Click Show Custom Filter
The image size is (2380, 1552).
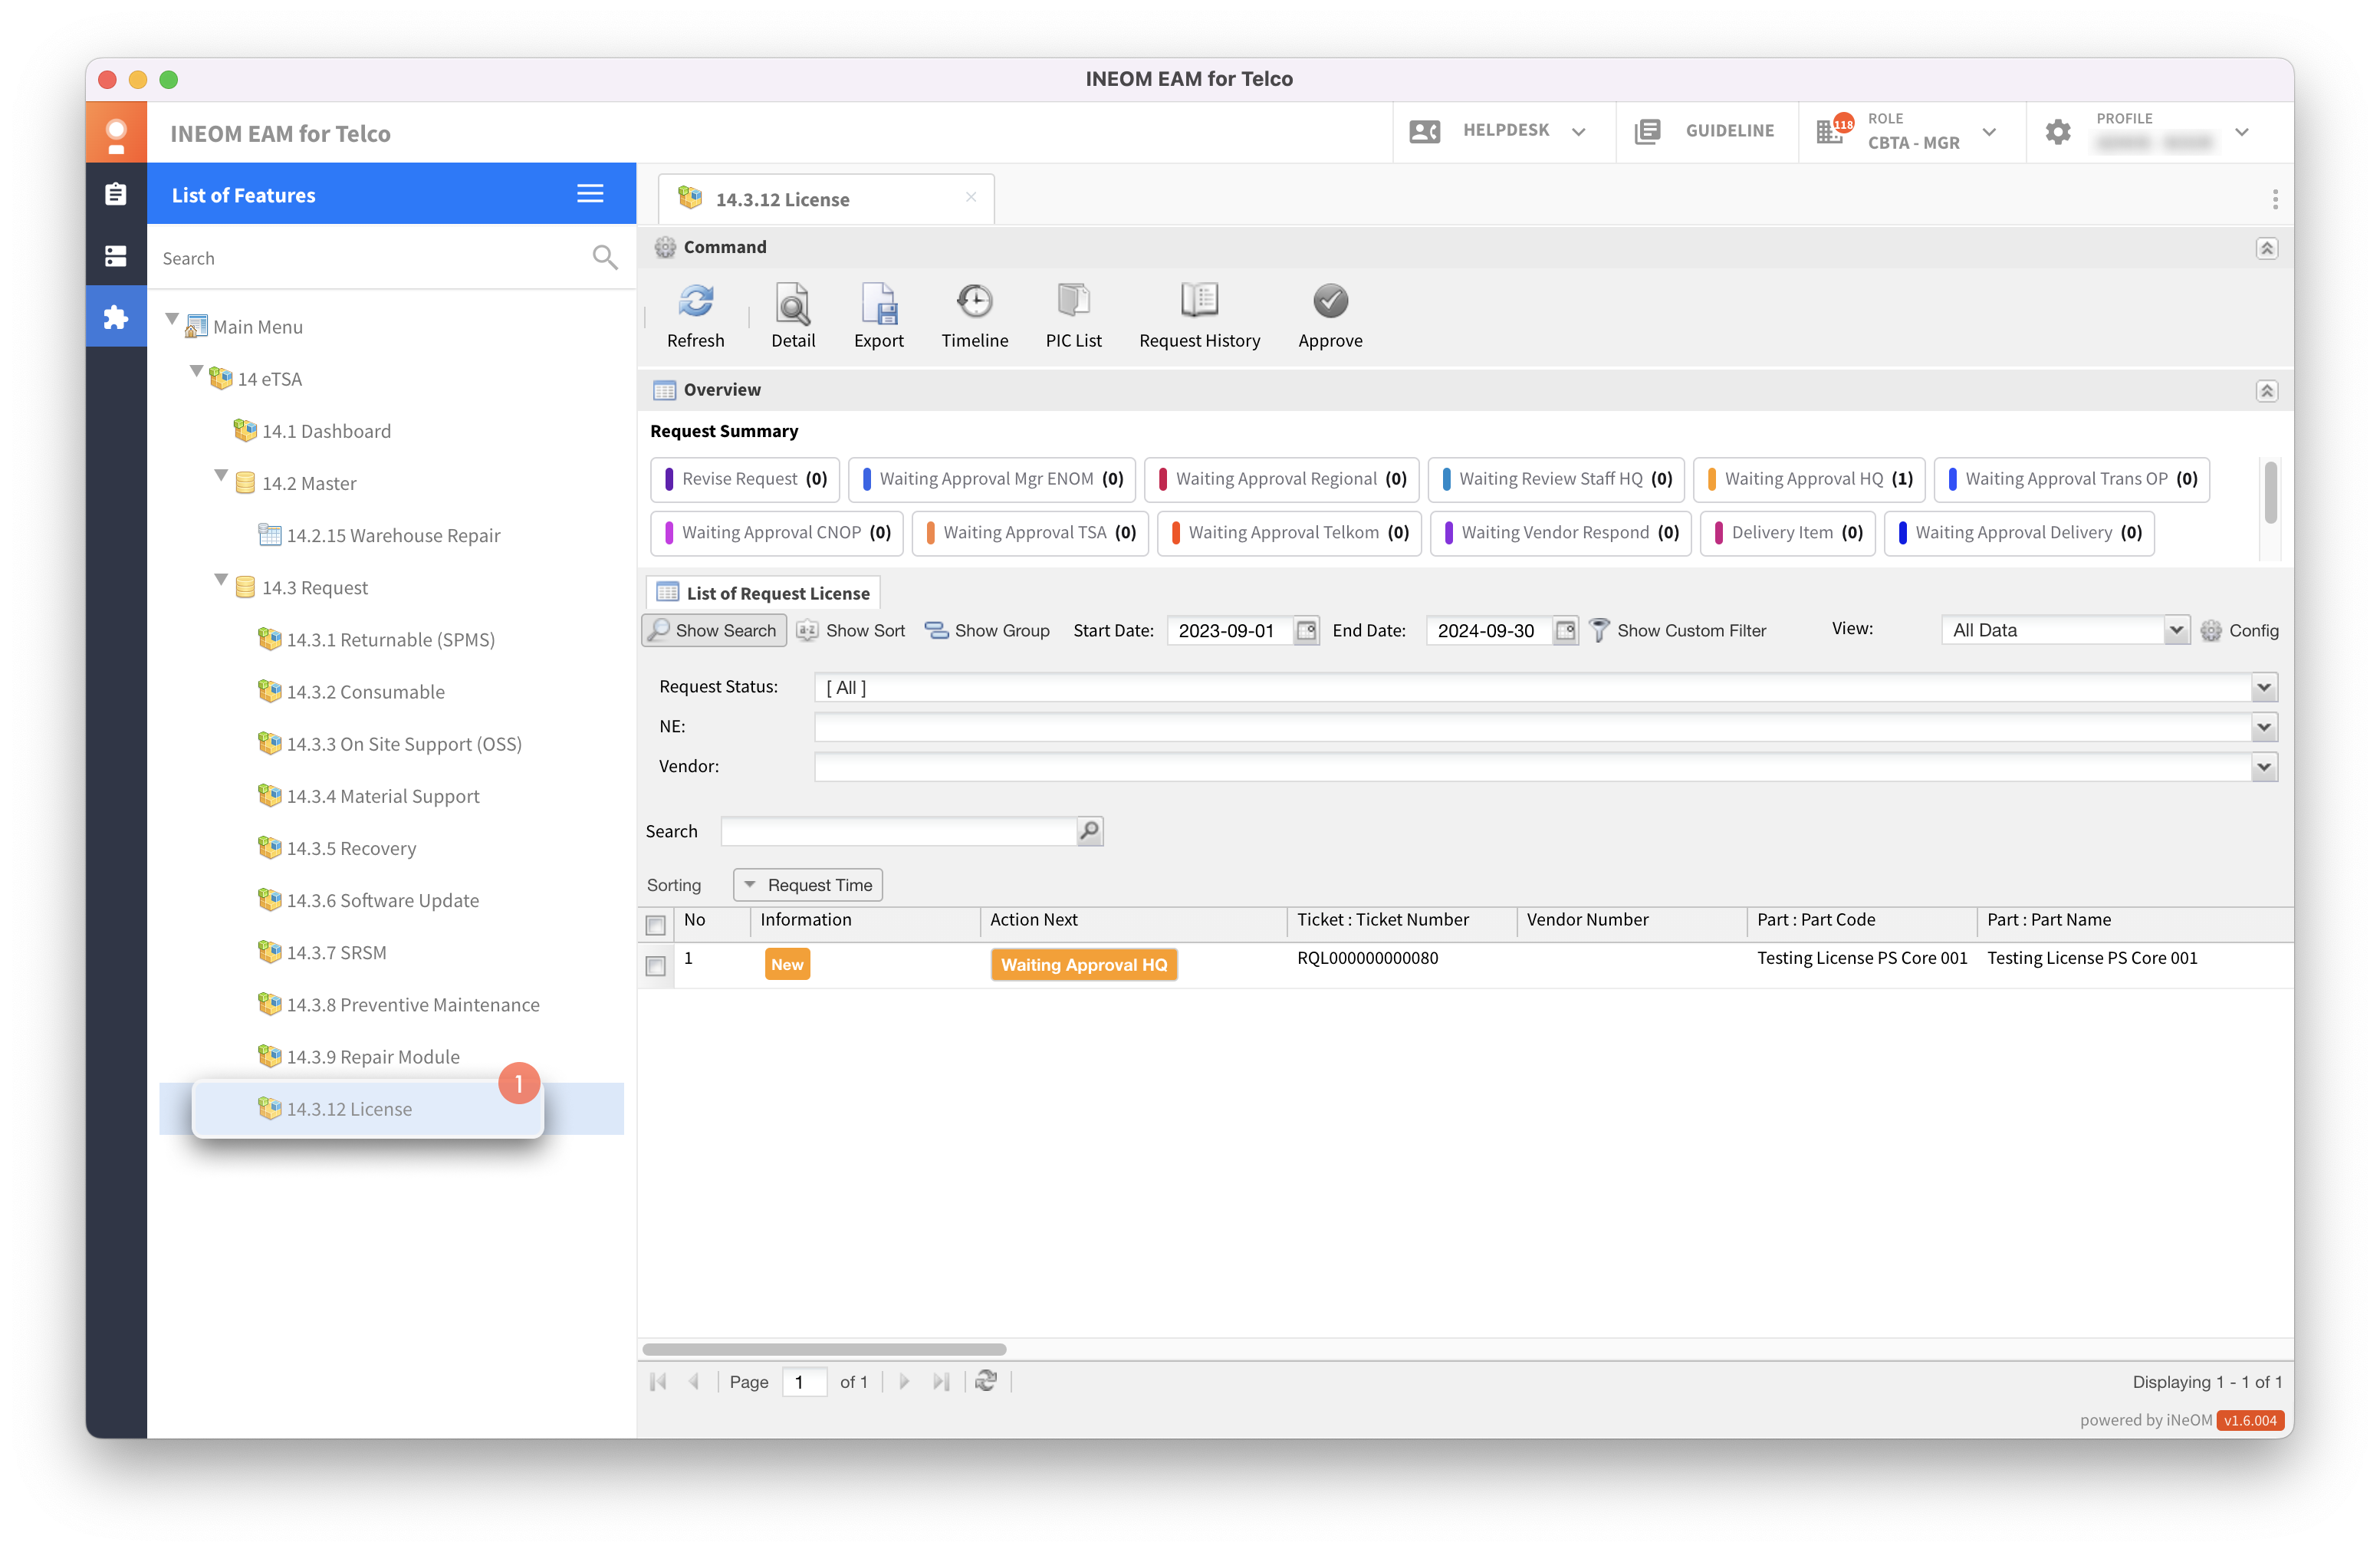[1678, 630]
